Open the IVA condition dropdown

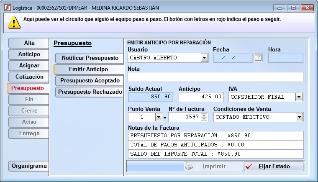point(299,97)
